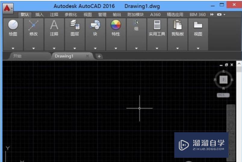Switch to the Insert (插入) ribbon tab
The width and height of the screenshot is (242, 162).
[39, 15]
